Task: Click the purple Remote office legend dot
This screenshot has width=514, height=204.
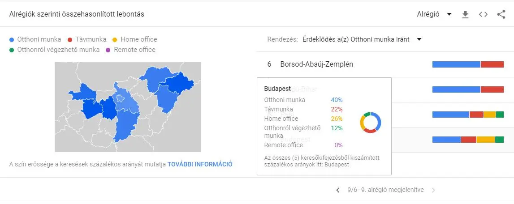Action: pos(108,50)
